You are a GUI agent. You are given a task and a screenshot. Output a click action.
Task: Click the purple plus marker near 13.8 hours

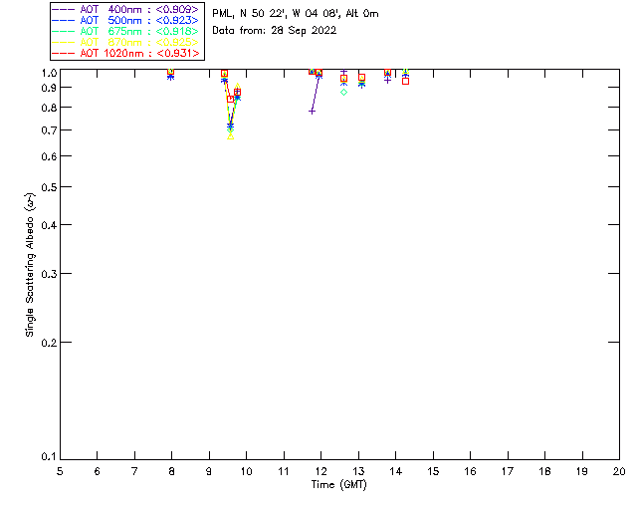[387, 80]
